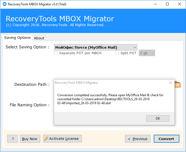Click the 'Destination Path :' label
This screenshot has width=186, height=152.
point(32,85)
